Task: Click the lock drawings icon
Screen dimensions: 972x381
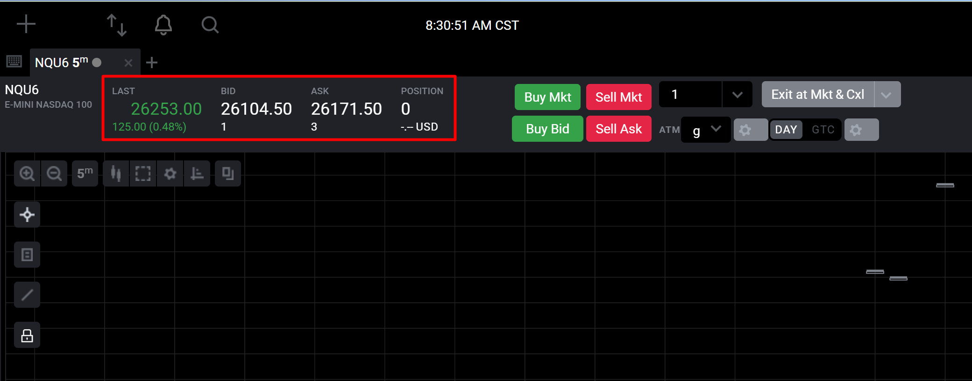Action: coord(27,335)
